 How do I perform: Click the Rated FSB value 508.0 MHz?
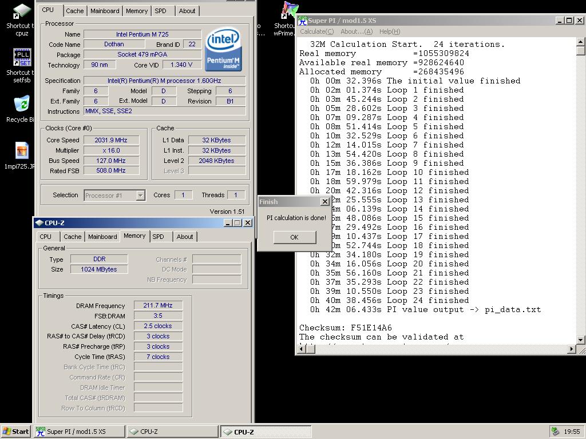coord(111,170)
